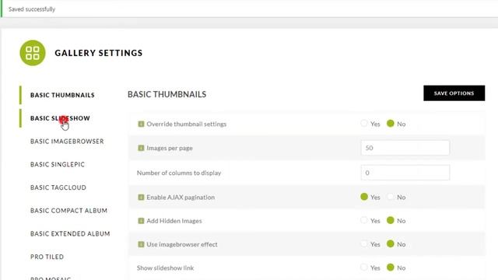Viewport: 498px width, 280px height.
Task: Switch to Basic Slideshow settings
Action: click(x=60, y=118)
